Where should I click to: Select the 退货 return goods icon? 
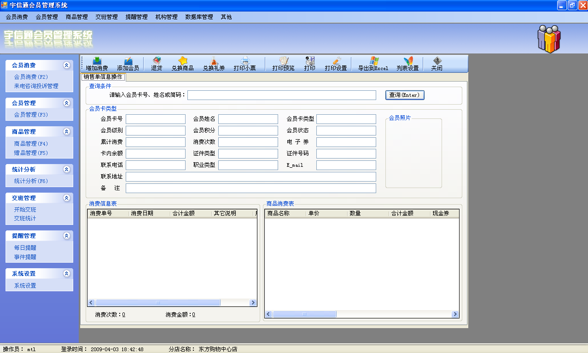[x=157, y=61]
